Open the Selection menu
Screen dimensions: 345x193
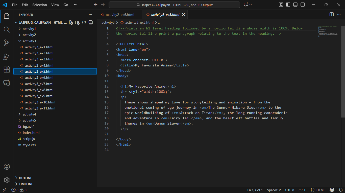[x=39, y=5]
